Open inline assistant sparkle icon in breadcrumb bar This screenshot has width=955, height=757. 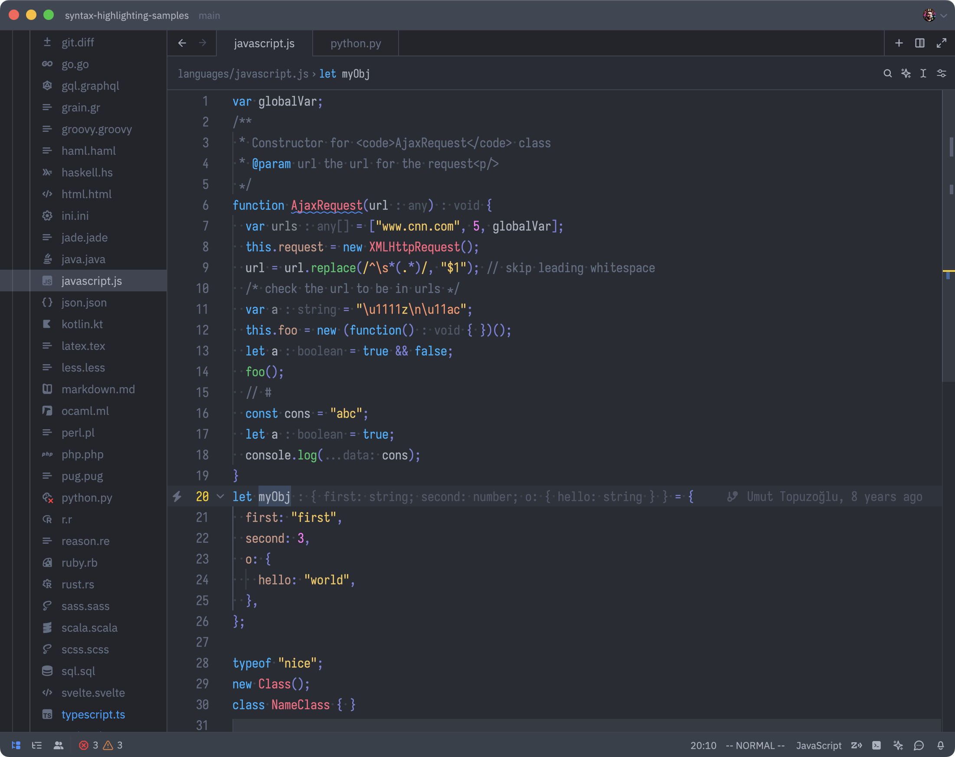click(906, 73)
